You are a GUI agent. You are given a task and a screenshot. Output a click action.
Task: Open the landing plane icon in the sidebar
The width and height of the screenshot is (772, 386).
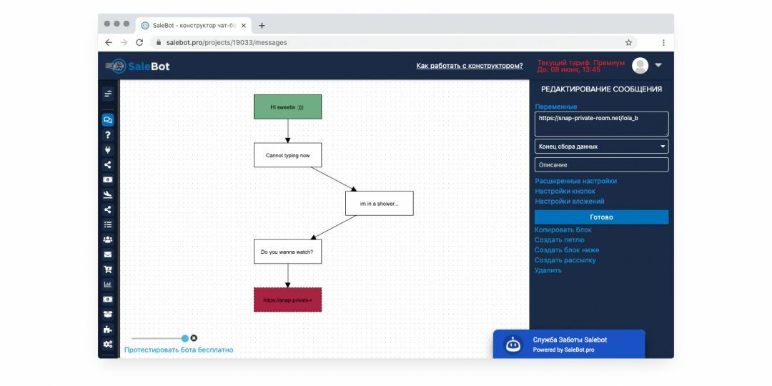click(x=108, y=194)
